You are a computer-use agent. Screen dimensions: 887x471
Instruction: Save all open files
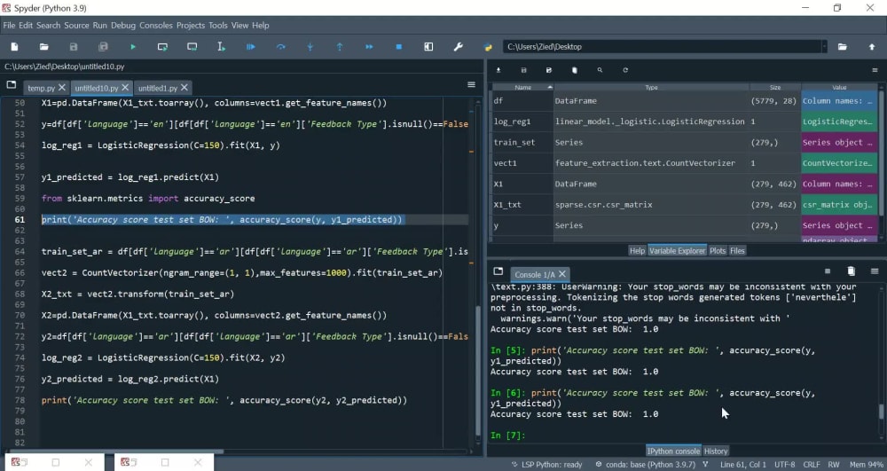(x=103, y=47)
